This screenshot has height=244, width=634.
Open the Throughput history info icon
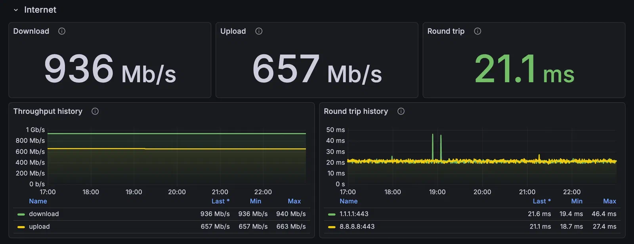coord(95,111)
